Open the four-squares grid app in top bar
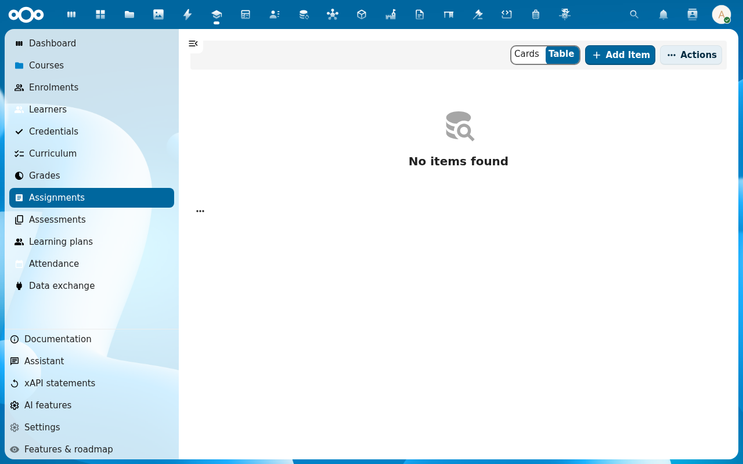The image size is (743, 464). click(x=100, y=14)
